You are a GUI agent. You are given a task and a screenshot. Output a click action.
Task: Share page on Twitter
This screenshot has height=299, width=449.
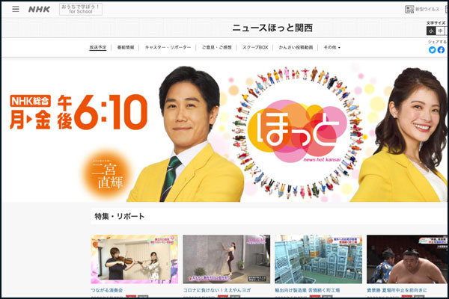[432, 50]
